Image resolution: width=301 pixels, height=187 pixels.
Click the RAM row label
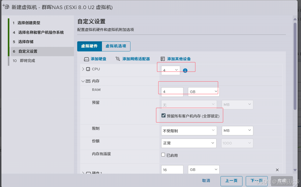click(x=96, y=90)
